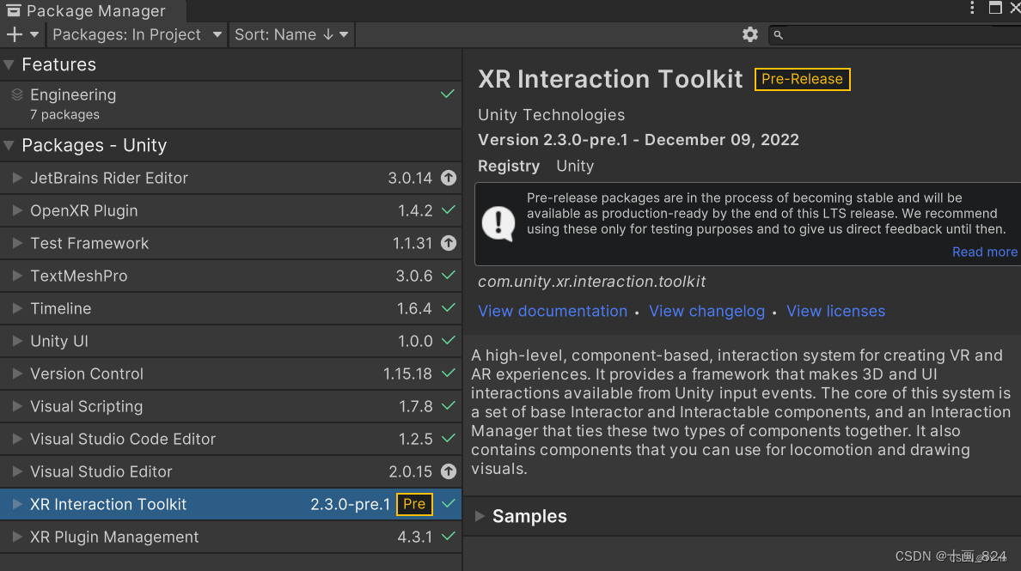This screenshot has height=571, width=1021.
Task: Open the Sort: Name dropdown
Action: (x=291, y=34)
